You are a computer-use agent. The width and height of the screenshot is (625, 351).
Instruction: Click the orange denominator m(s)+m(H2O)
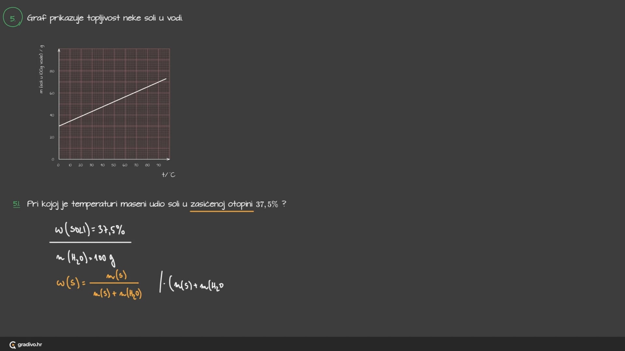(x=117, y=294)
